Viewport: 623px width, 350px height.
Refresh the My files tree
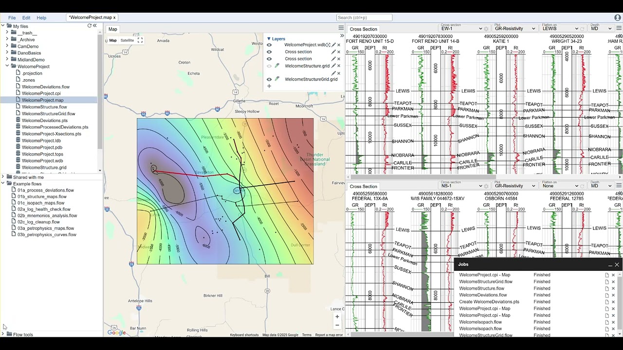90,26
